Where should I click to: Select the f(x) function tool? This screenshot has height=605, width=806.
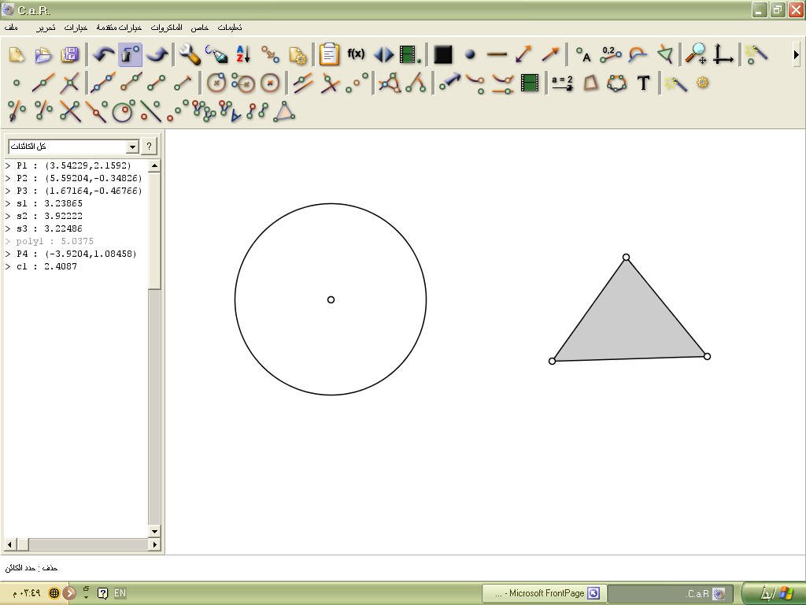tap(356, 54)
